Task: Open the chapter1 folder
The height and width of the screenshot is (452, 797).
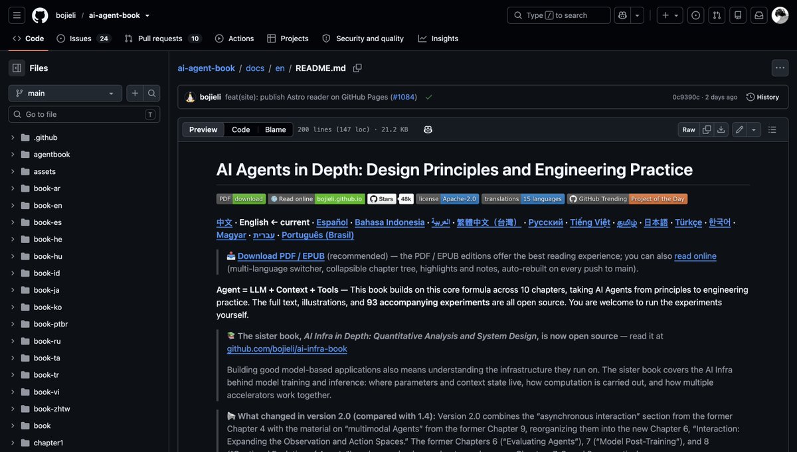Action: (48, 443)
